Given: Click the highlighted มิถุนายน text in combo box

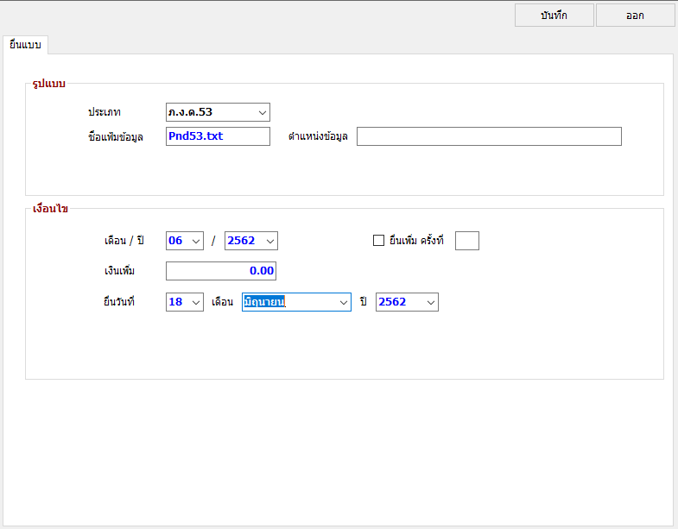Looking at the screenshot, I should 264,302.
